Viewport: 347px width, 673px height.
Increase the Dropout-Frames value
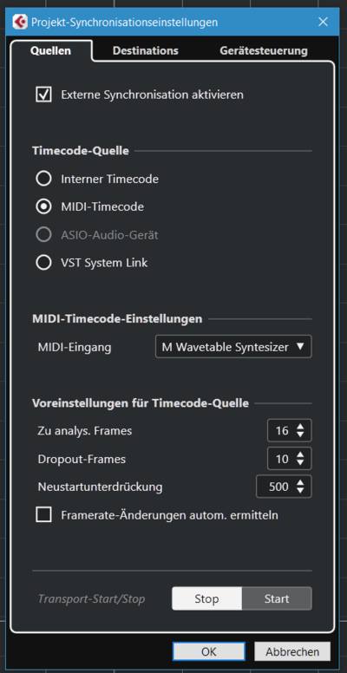[300, 454]
